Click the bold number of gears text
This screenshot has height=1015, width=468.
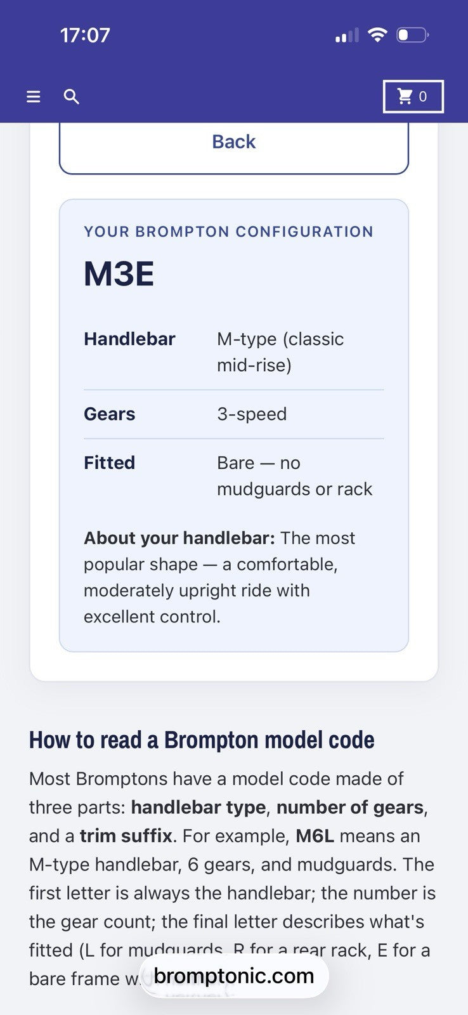tap(350, 807)
